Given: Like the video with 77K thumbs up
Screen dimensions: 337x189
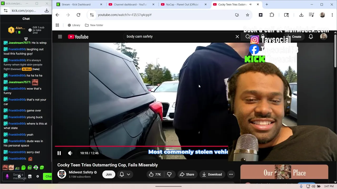Looking at the screenshot, I should [155, 174].
